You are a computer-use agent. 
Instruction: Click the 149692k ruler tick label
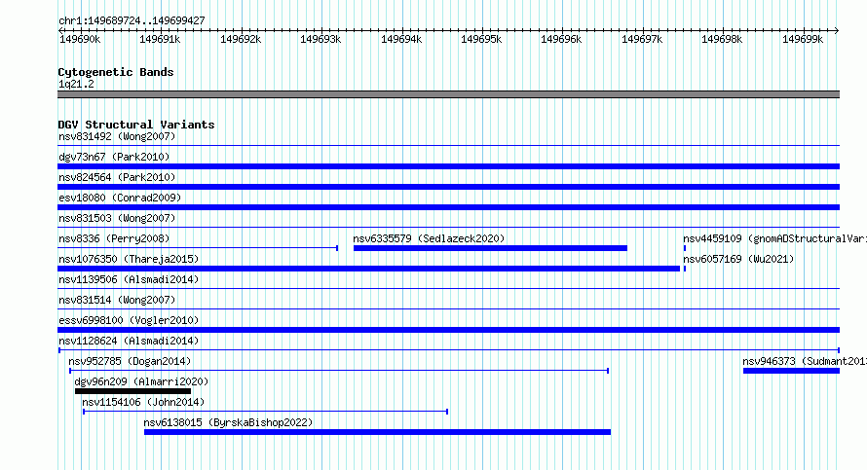tap(241, 39)
